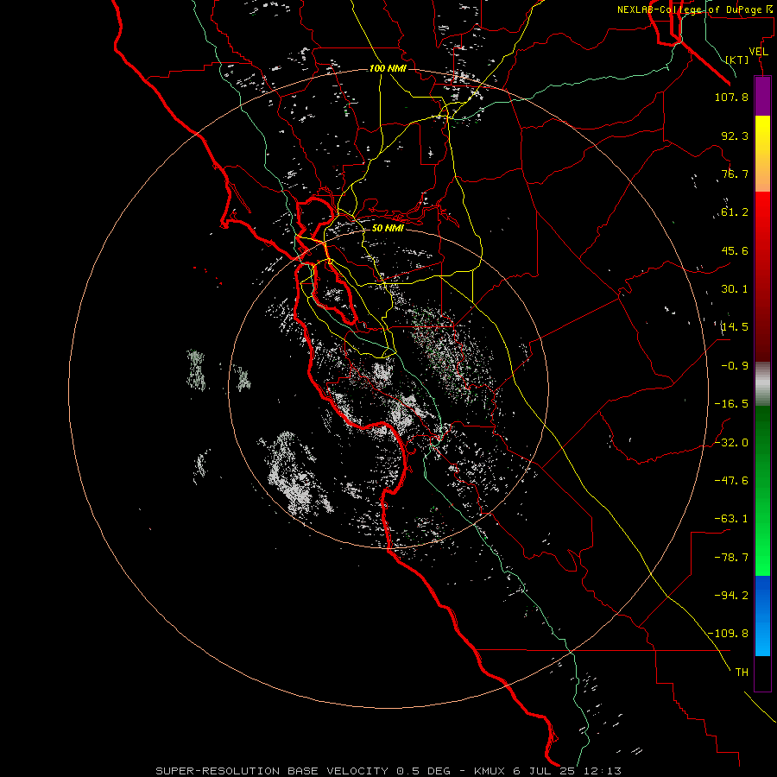Select the 14.5 legend value
Viewport: 777px width, 777px height.
735,327
